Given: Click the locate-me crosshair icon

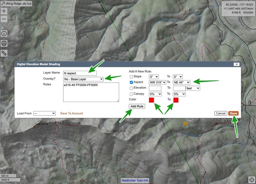Looking at the screenshot, I should tap(252, 180).
